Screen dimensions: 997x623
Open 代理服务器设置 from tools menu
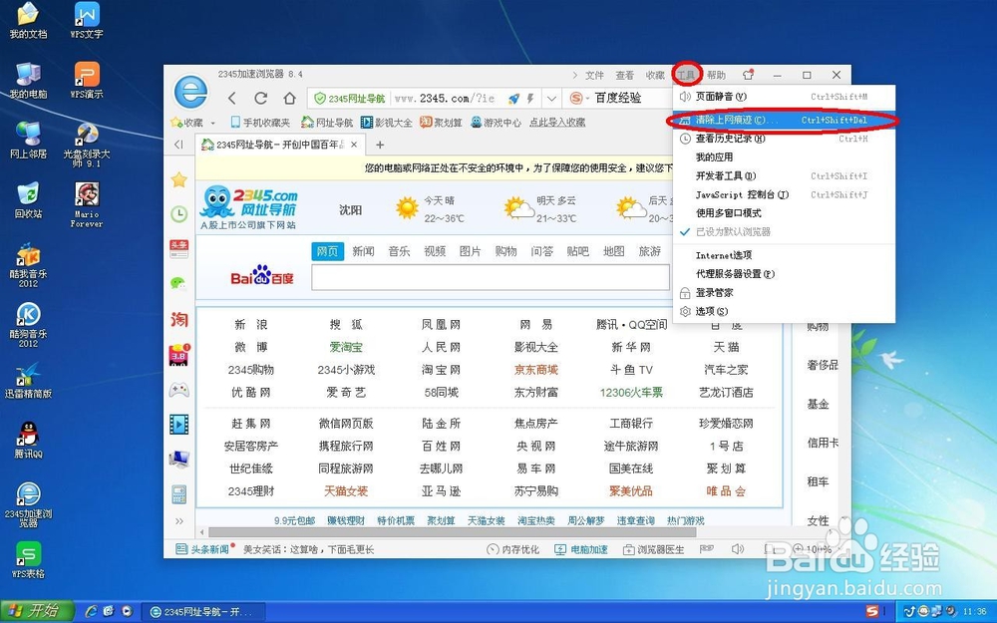pyautogui.click(x=784, y=274)
